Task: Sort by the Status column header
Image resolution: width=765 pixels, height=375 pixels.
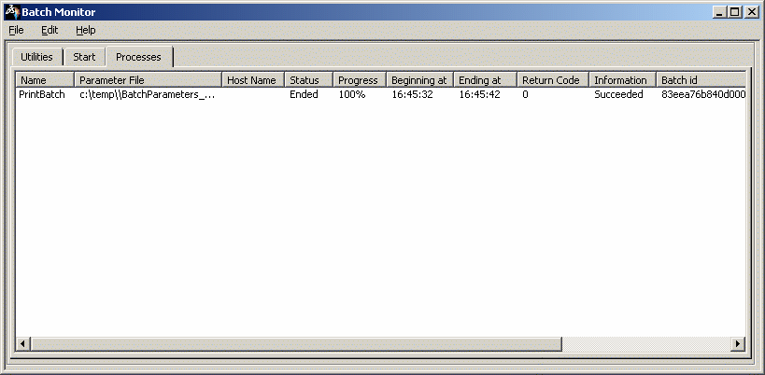Action: click(x=308, y=80)
